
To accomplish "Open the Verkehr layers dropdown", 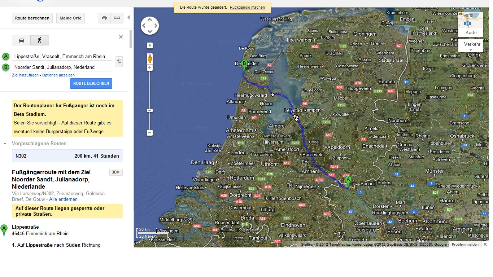I will pyautogui.click(x=471, y=46).
